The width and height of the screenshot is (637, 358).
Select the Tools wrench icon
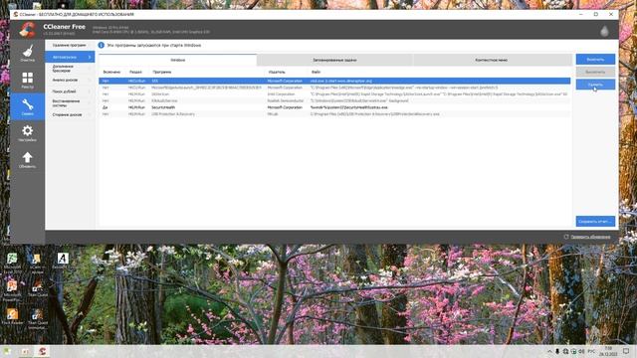[x=27, y=106]
